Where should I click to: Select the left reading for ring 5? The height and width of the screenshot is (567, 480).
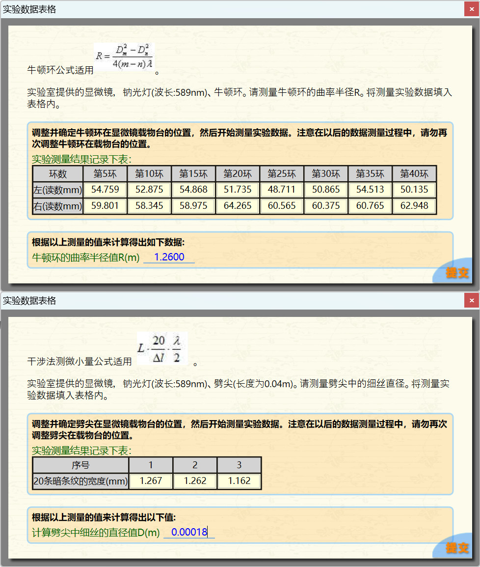pos(105,190)
